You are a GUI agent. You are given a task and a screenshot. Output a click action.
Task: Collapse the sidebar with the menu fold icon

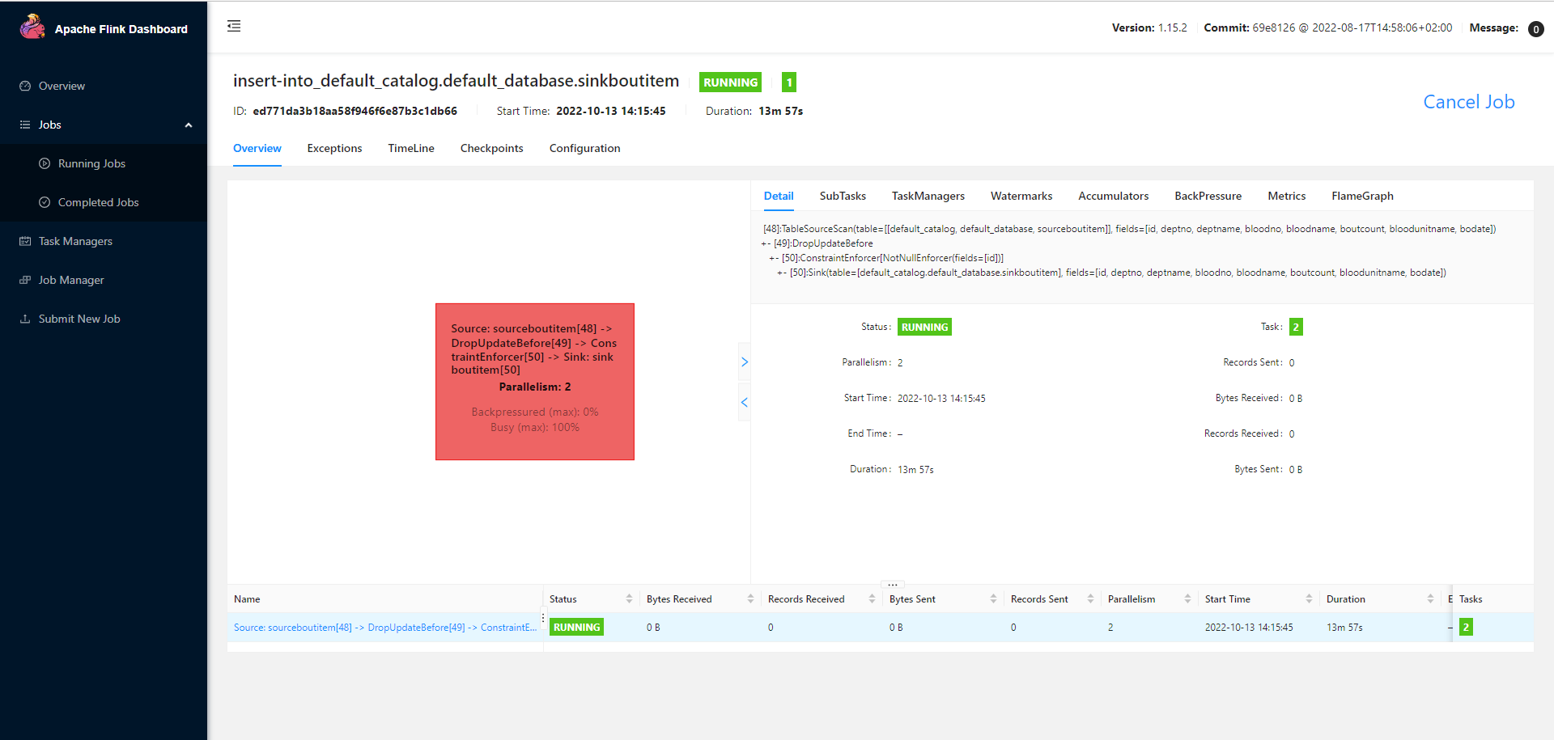[234, 26]
